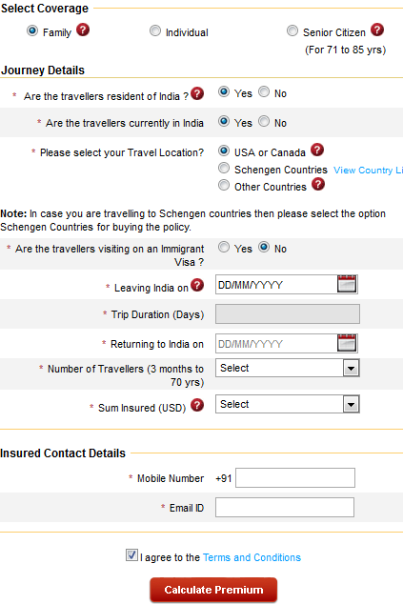Open help icon beside Leaving India on label
The height and width of the screenshot is (604, 403).
(197, 285)
